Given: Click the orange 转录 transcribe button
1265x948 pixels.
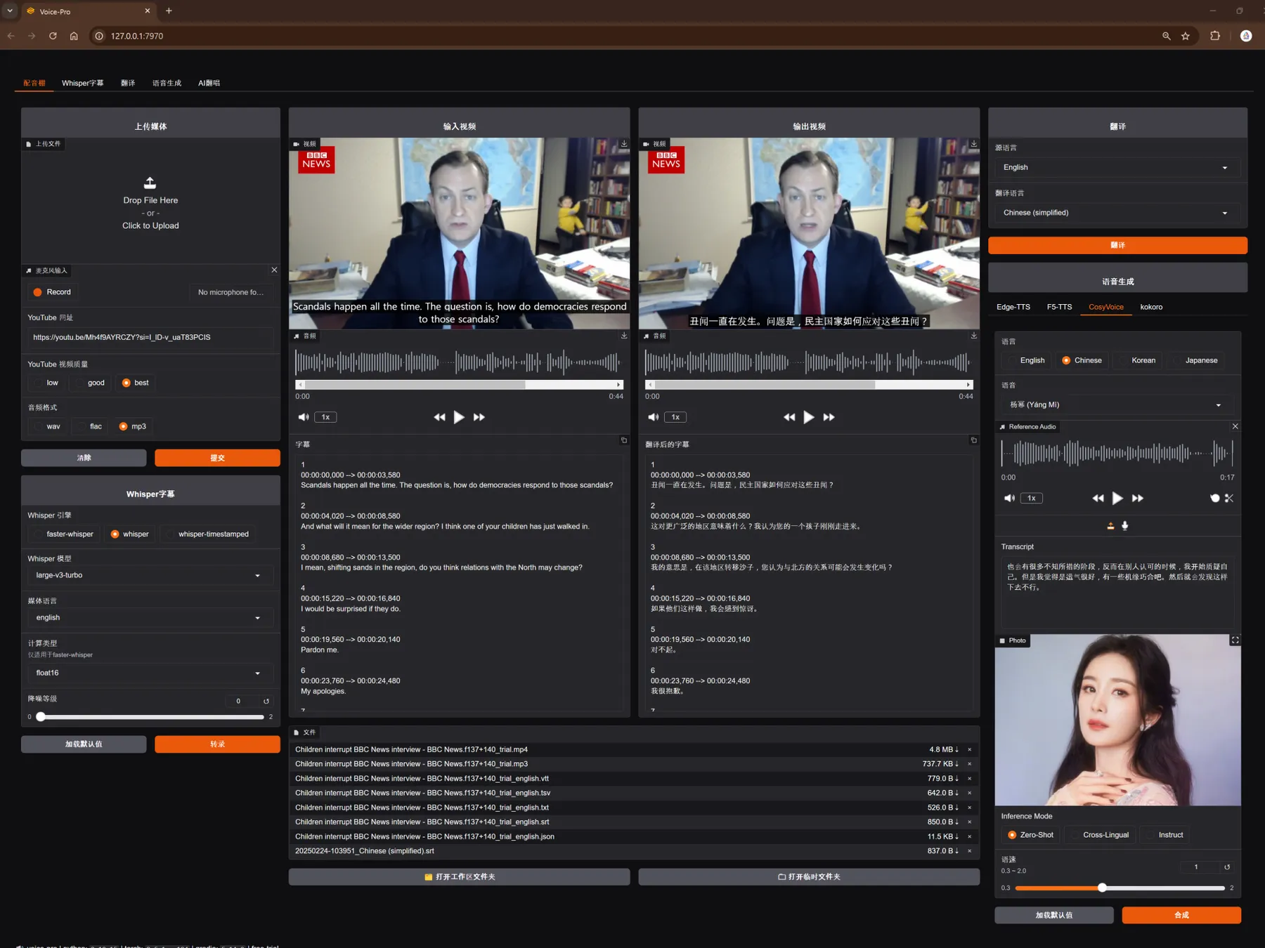Looking at the screenshot, I should [217, 744].
